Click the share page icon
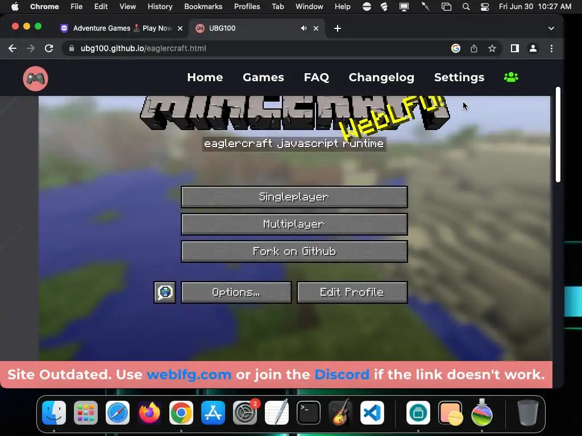The width and height of the screenshot is (582, 436). 474,48
